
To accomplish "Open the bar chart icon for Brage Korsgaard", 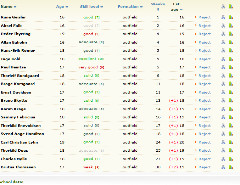I will coord(231,84).
